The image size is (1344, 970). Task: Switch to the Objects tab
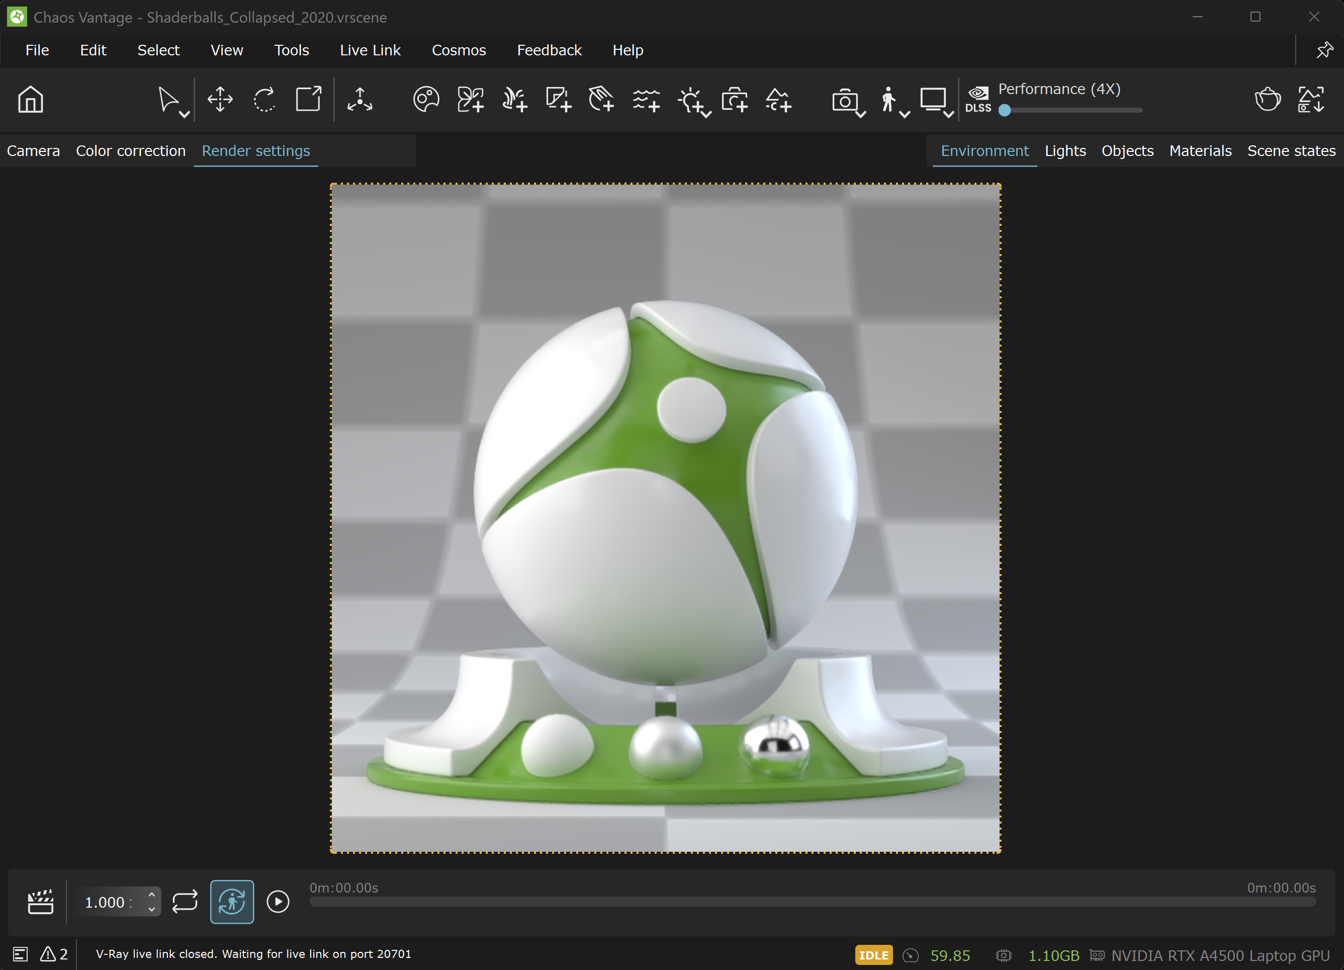pos(1128,150)
